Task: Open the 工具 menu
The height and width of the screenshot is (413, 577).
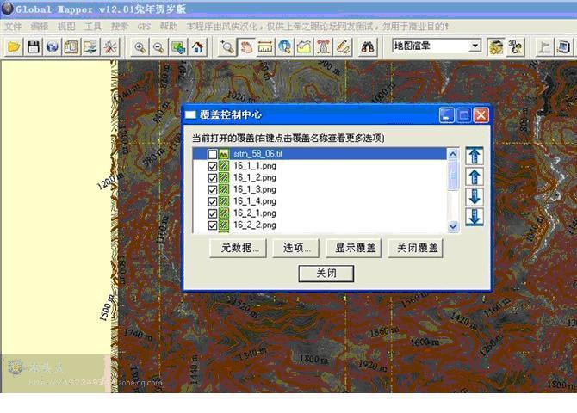Action: 93,27
